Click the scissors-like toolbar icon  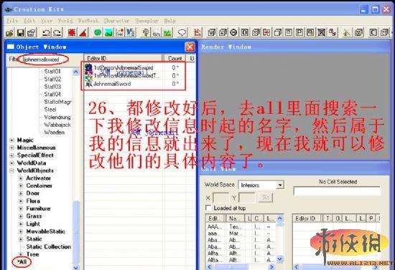(x=347, y=32)
